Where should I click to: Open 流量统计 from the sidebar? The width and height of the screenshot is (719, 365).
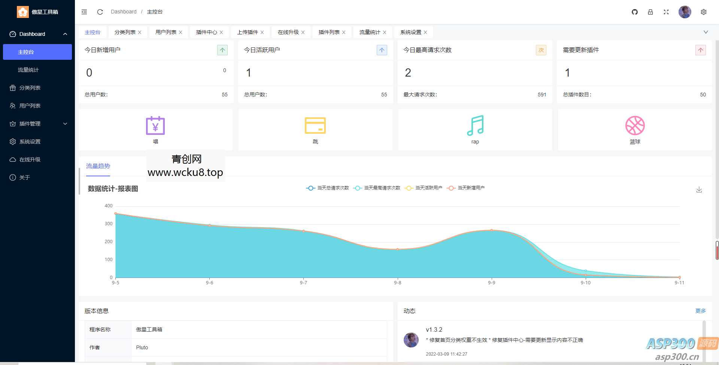point(29,70)
